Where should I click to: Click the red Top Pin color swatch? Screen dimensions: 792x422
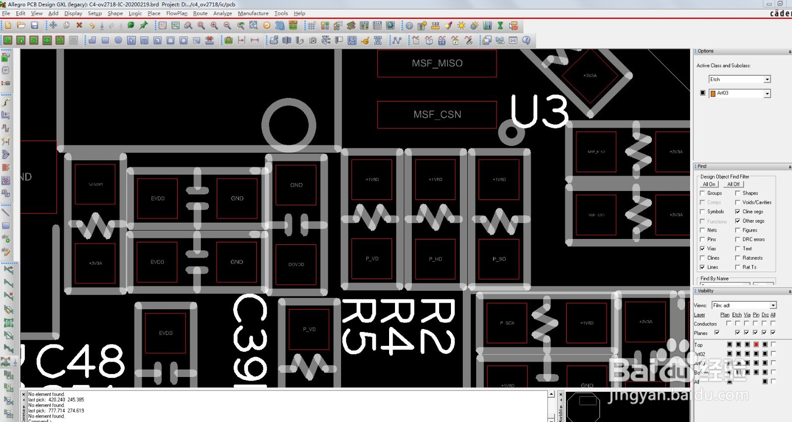click(x=756, y=344)
